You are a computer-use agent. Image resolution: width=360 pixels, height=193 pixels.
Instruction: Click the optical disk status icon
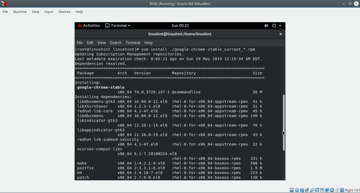click(x=297, y=190)
